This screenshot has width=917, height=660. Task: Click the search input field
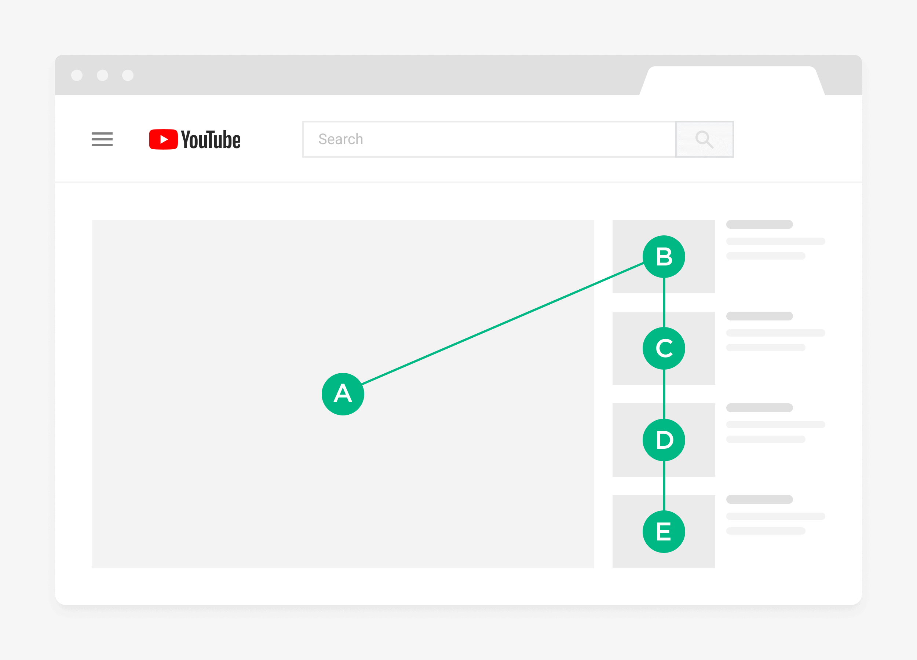[489, 138]
